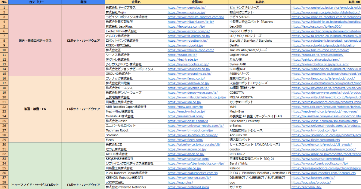
Task: Select the 企業URL column header
Action: (198, 2)
